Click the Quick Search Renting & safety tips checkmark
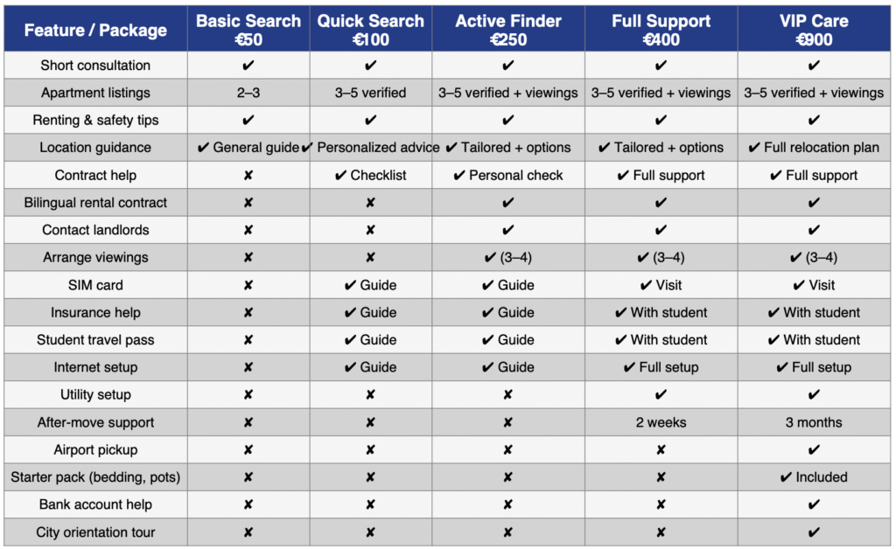Screen dimensions: 896x549 [x=370, y=121]
